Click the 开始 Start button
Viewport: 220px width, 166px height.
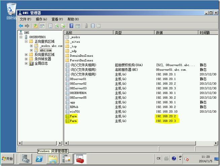pos(8,159)
